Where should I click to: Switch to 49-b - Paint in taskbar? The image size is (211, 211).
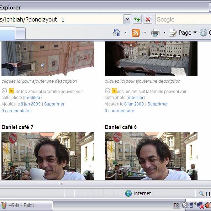[x=26, y=205]
